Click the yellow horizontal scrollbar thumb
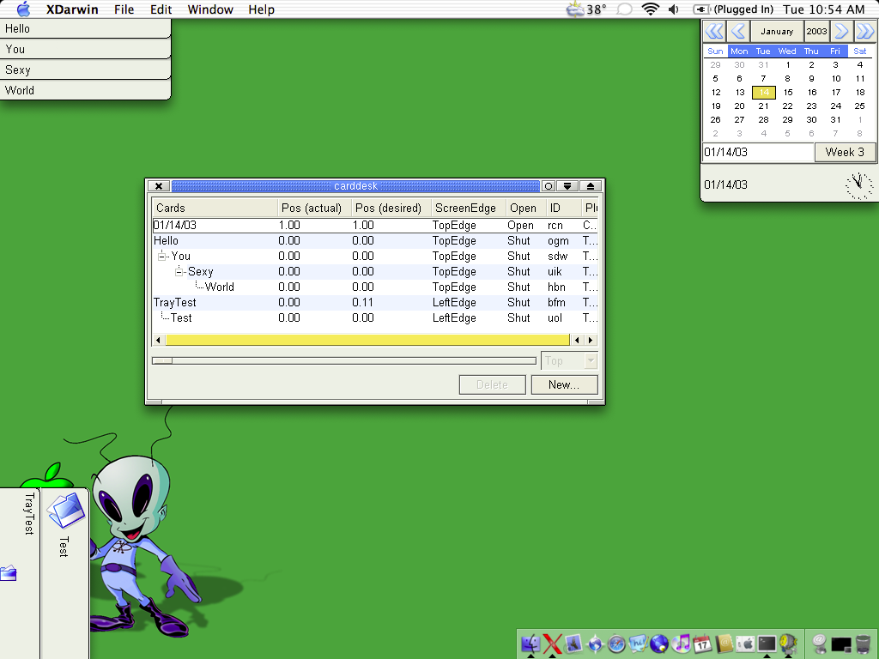The image size is (879, 659). [367, 340]
